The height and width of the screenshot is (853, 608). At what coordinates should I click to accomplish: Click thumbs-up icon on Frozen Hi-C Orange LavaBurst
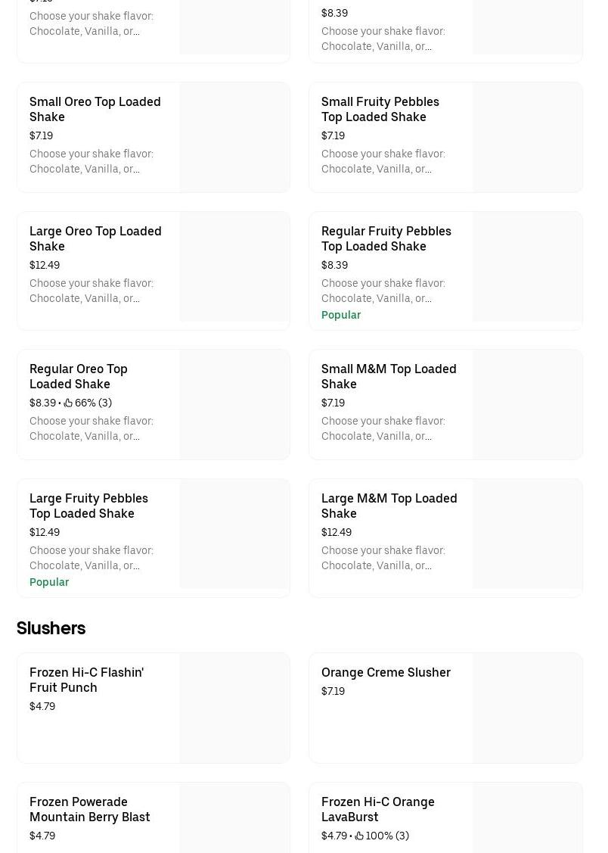359,836
